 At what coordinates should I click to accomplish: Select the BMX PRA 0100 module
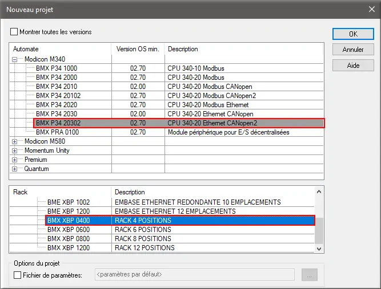tap(57, 132)
